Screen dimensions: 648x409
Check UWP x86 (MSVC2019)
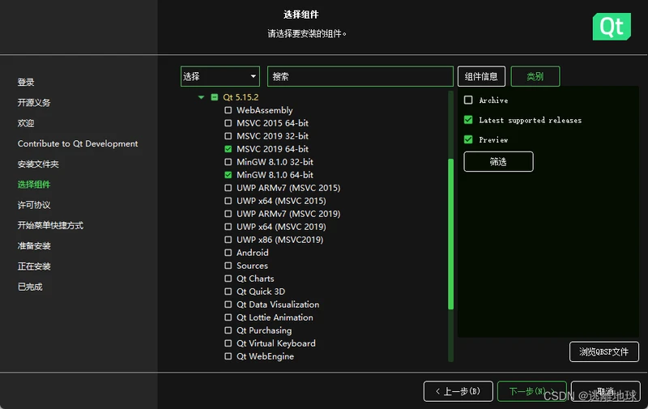(228, 240)
